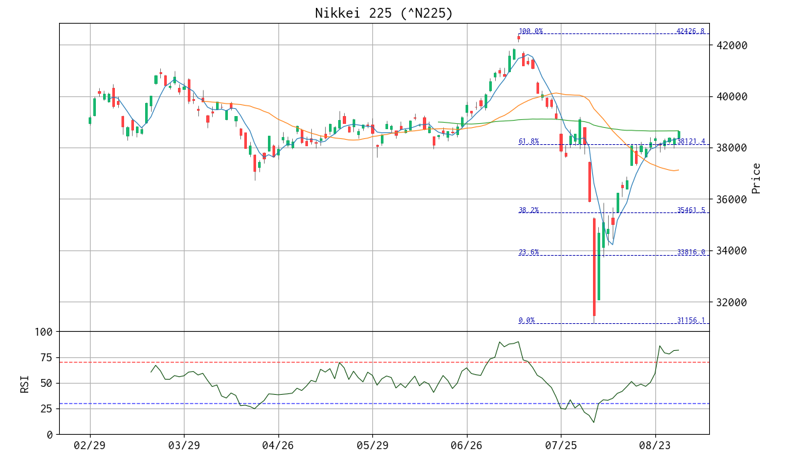788x457 pixels.
Task: Click the Price axis title
Action: coord(756,178)
